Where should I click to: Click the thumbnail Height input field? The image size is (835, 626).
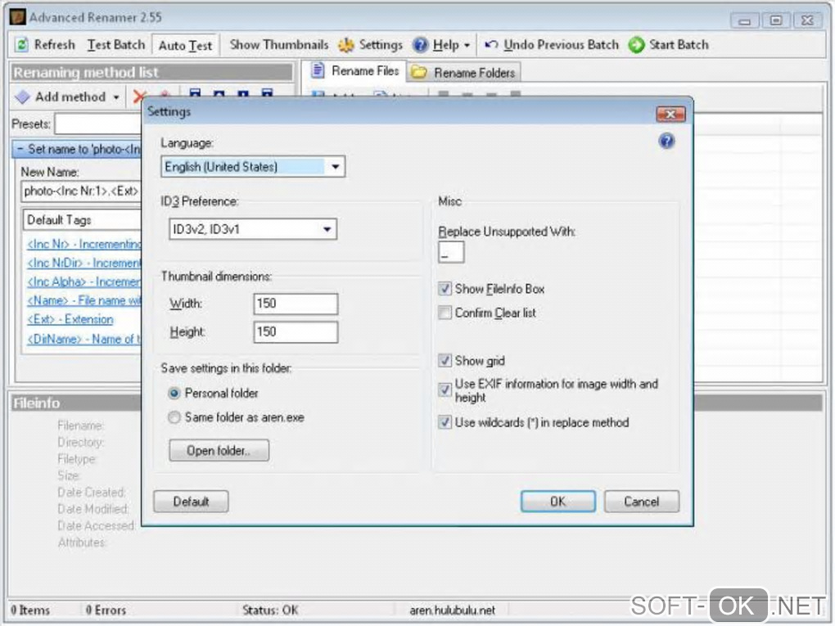click(x=296, y=331)
